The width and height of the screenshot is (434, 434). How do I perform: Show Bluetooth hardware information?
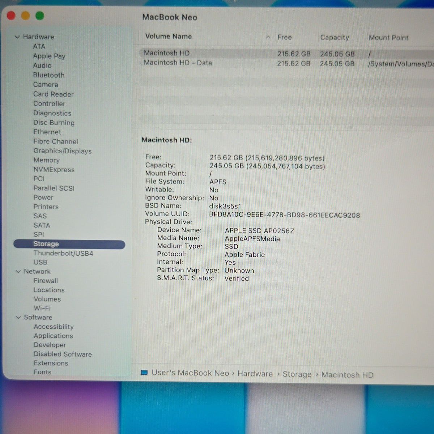point(49,75)
